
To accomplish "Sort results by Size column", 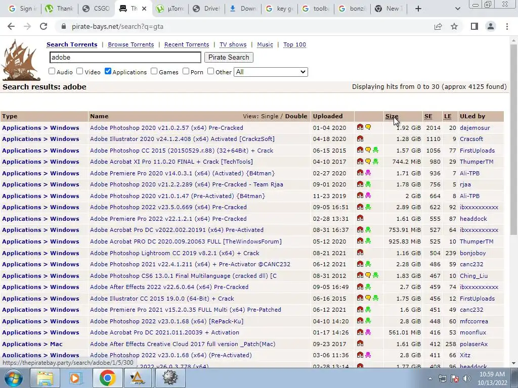I will coord(392,116).
